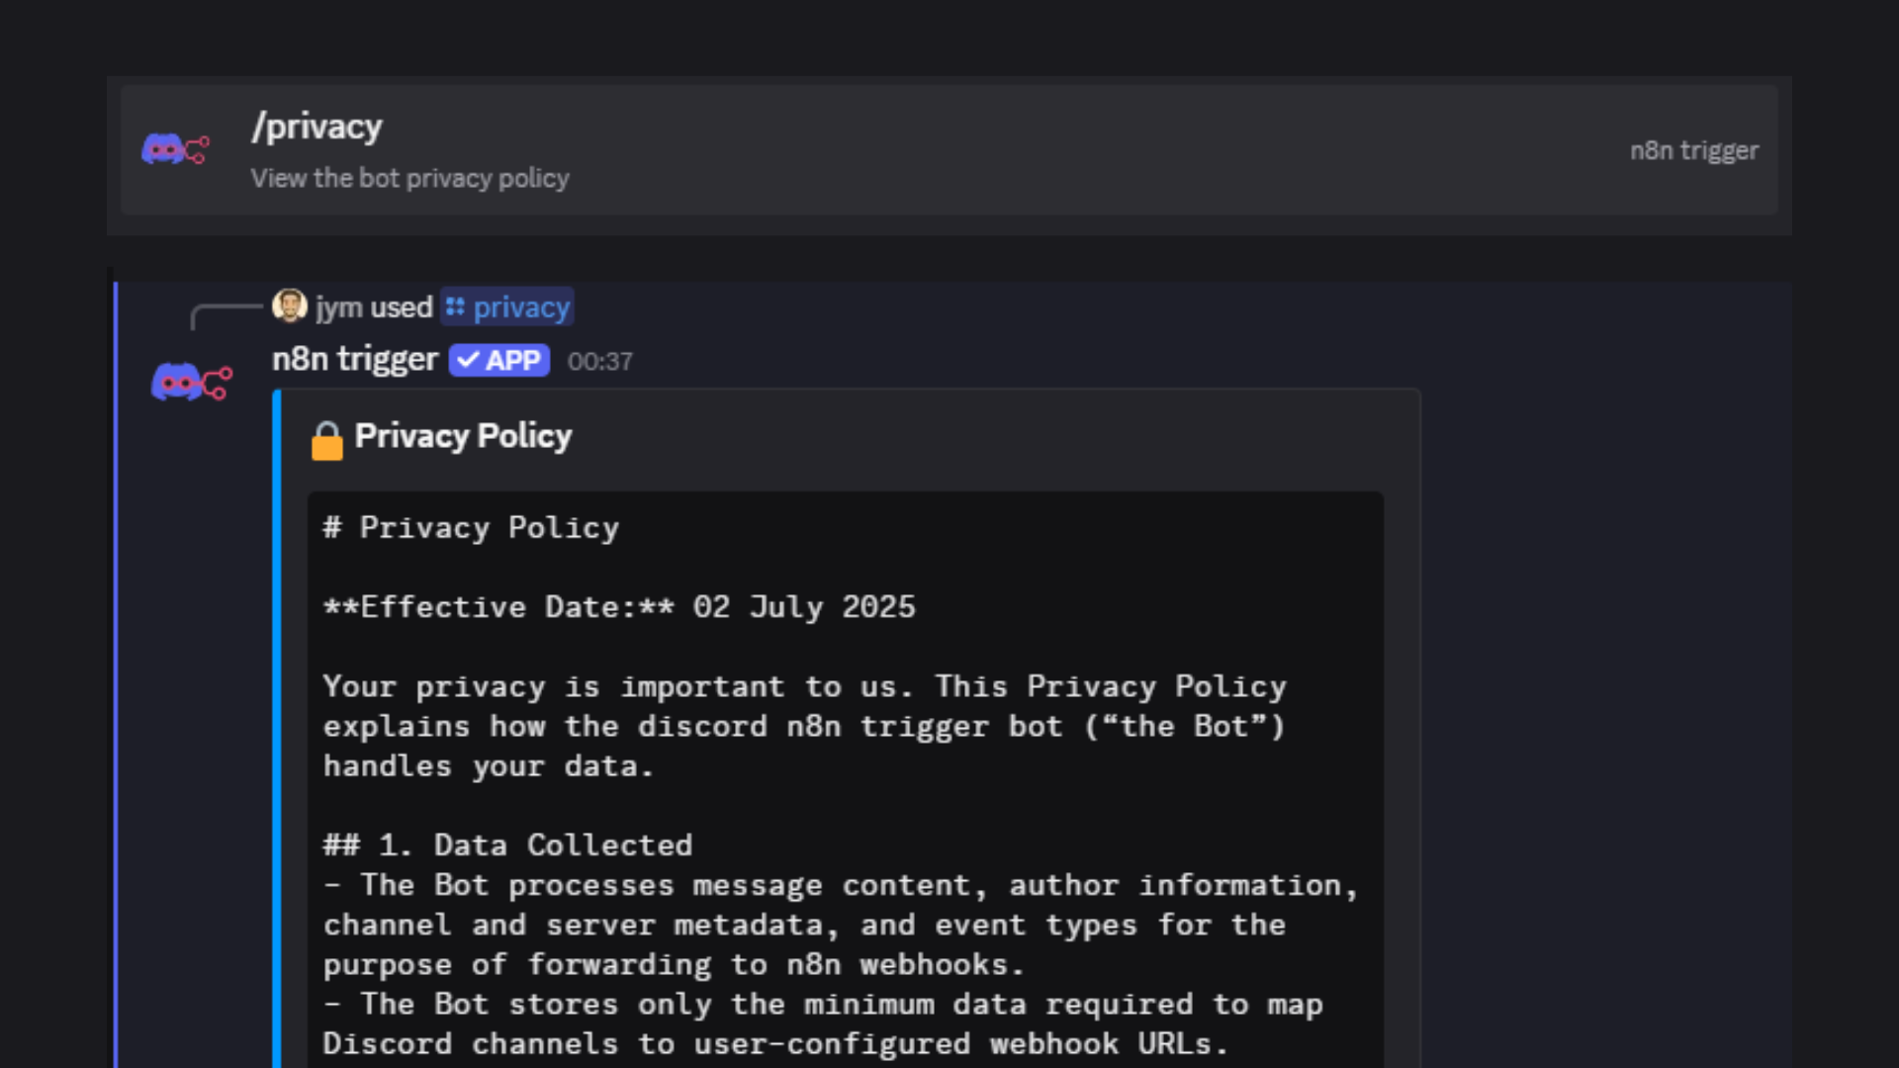Click the slash-command icon beside 'privacy'

point(455,307)
